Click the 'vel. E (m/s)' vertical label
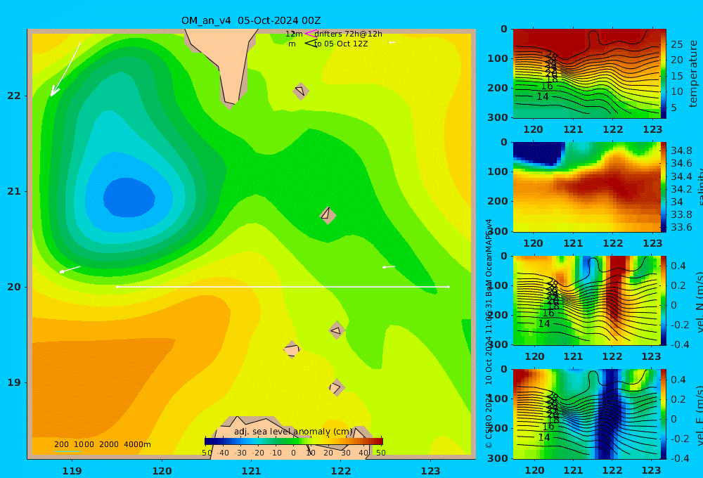 coord(699,415)
